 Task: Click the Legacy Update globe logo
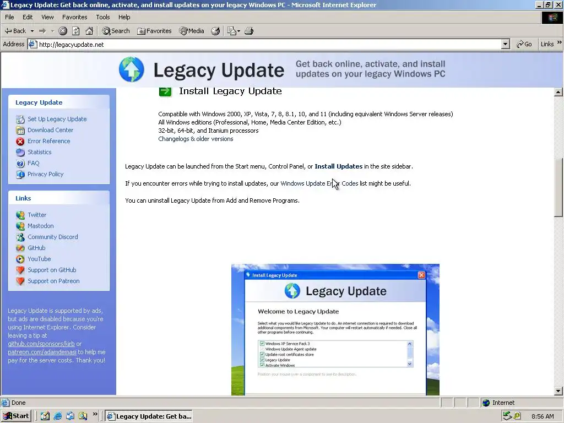[x=132, y=69]
